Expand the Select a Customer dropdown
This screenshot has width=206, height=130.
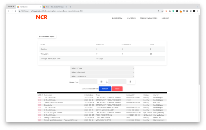click(x=102, y=76)
